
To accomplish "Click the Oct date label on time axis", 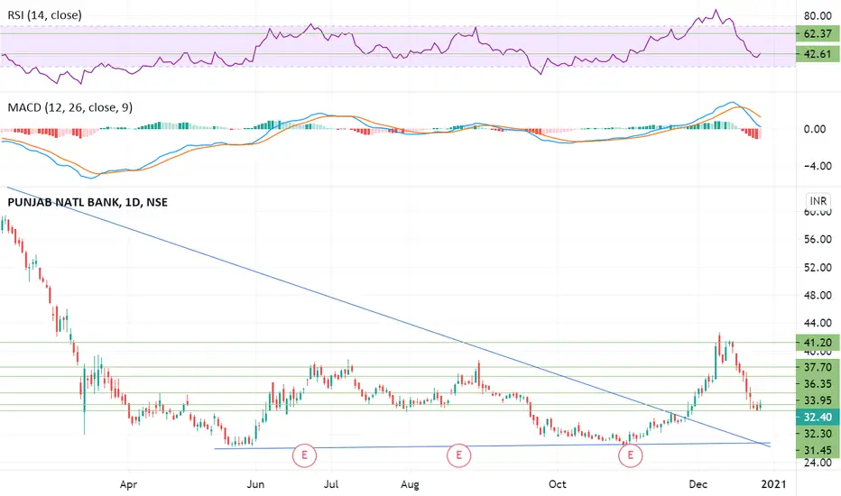I will pyautogui.click(x=558, y=484).
